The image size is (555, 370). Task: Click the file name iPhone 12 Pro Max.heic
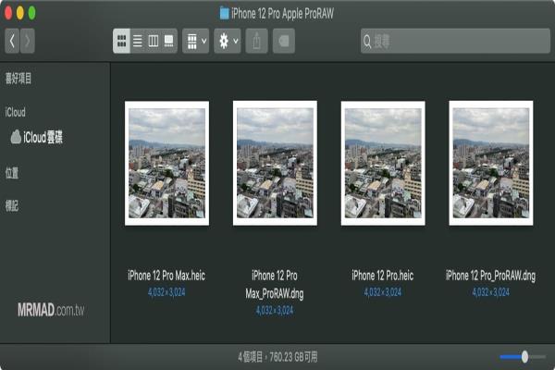[166, 276]
